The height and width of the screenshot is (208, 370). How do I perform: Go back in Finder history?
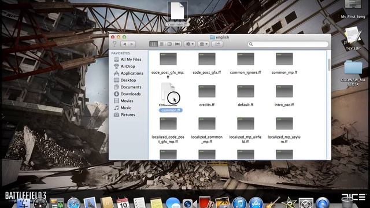coord(124,44)
